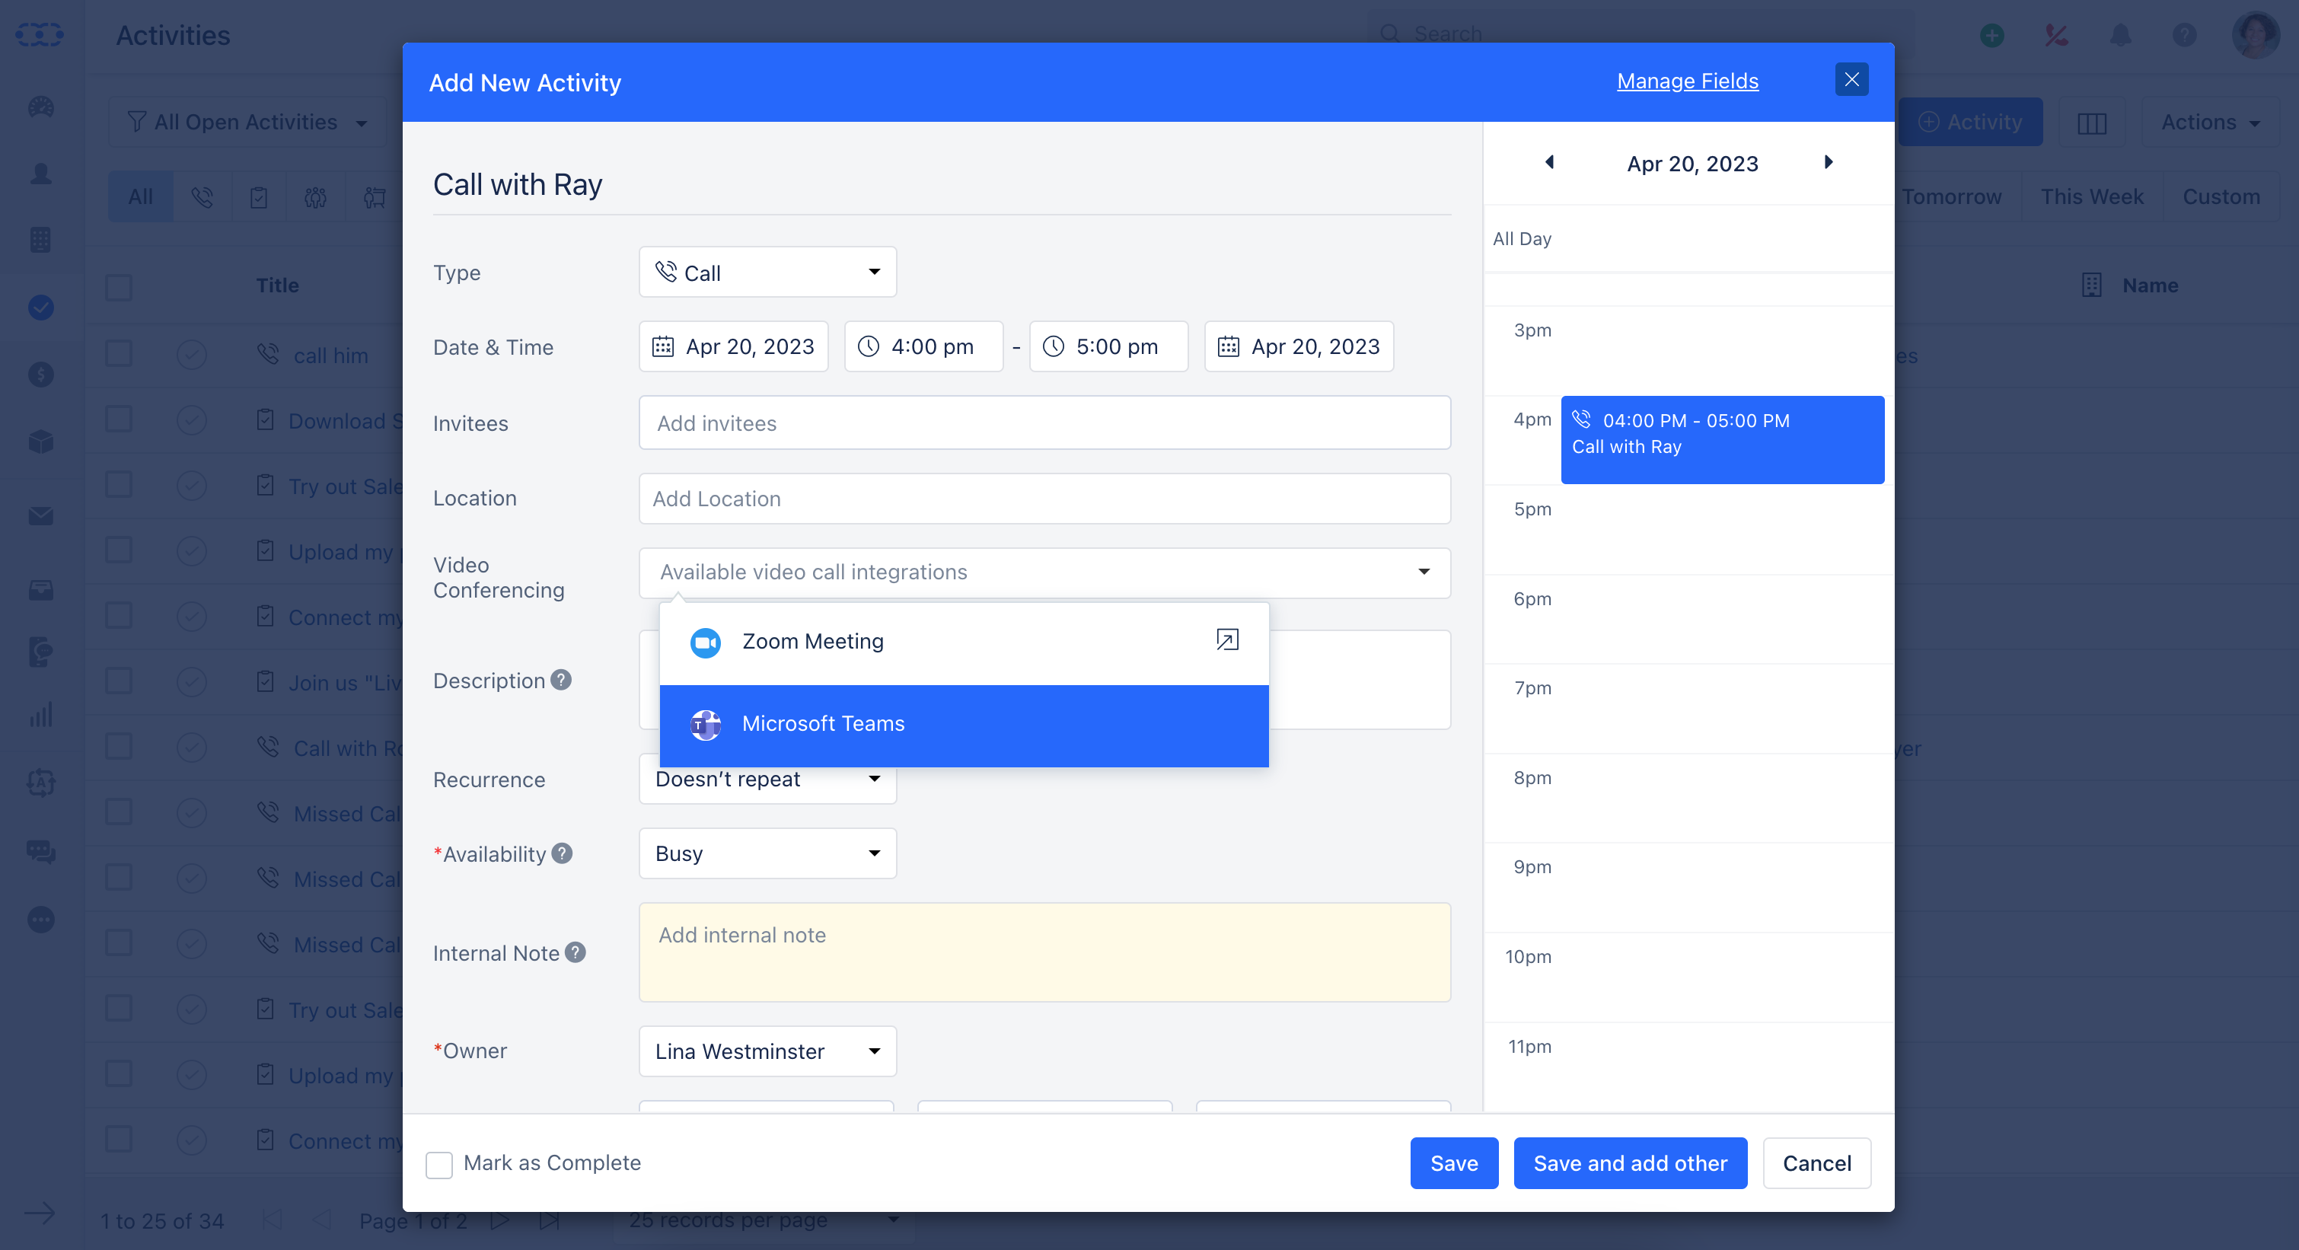The width and height of the screenshot is (2299, 1250).
Task: Expand the sidebar with the arrow icon
Action: pos(40,1213)
